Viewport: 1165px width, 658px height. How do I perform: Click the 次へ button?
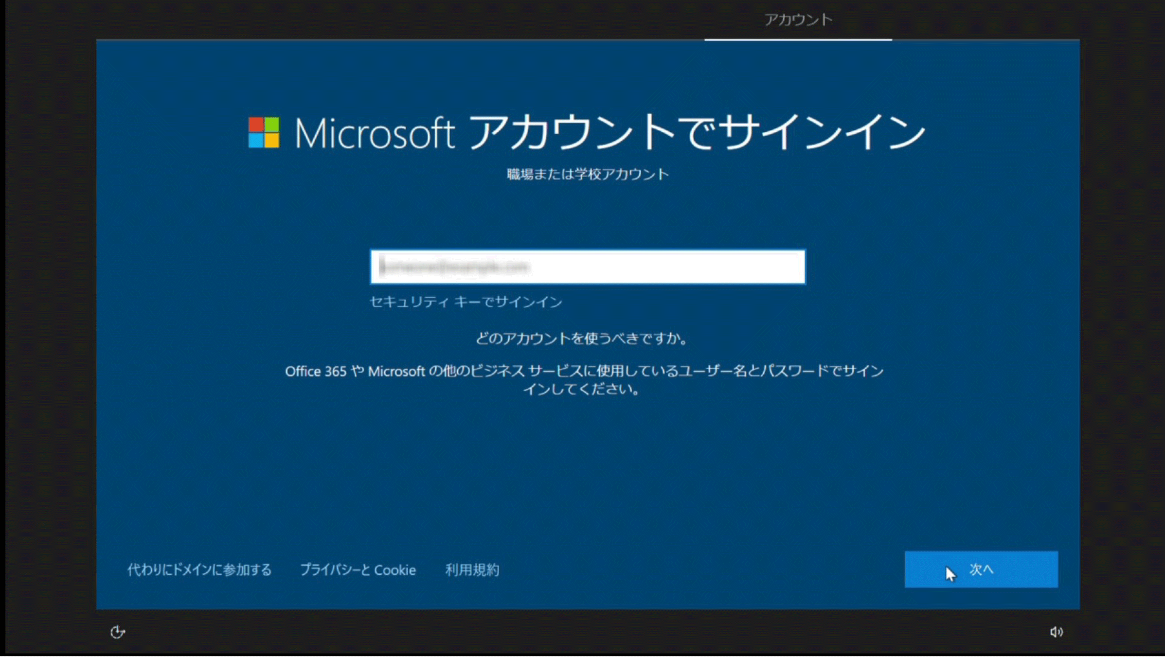[981, 569]
